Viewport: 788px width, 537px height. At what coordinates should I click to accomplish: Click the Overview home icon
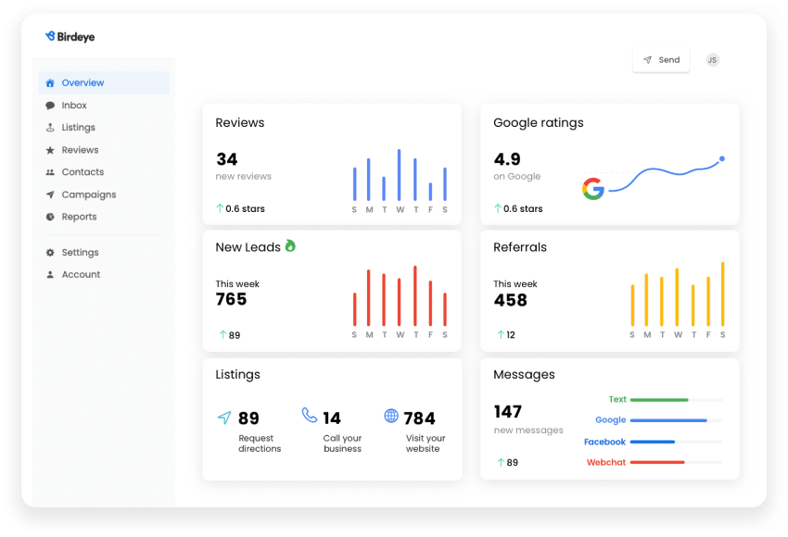point(50,83)
